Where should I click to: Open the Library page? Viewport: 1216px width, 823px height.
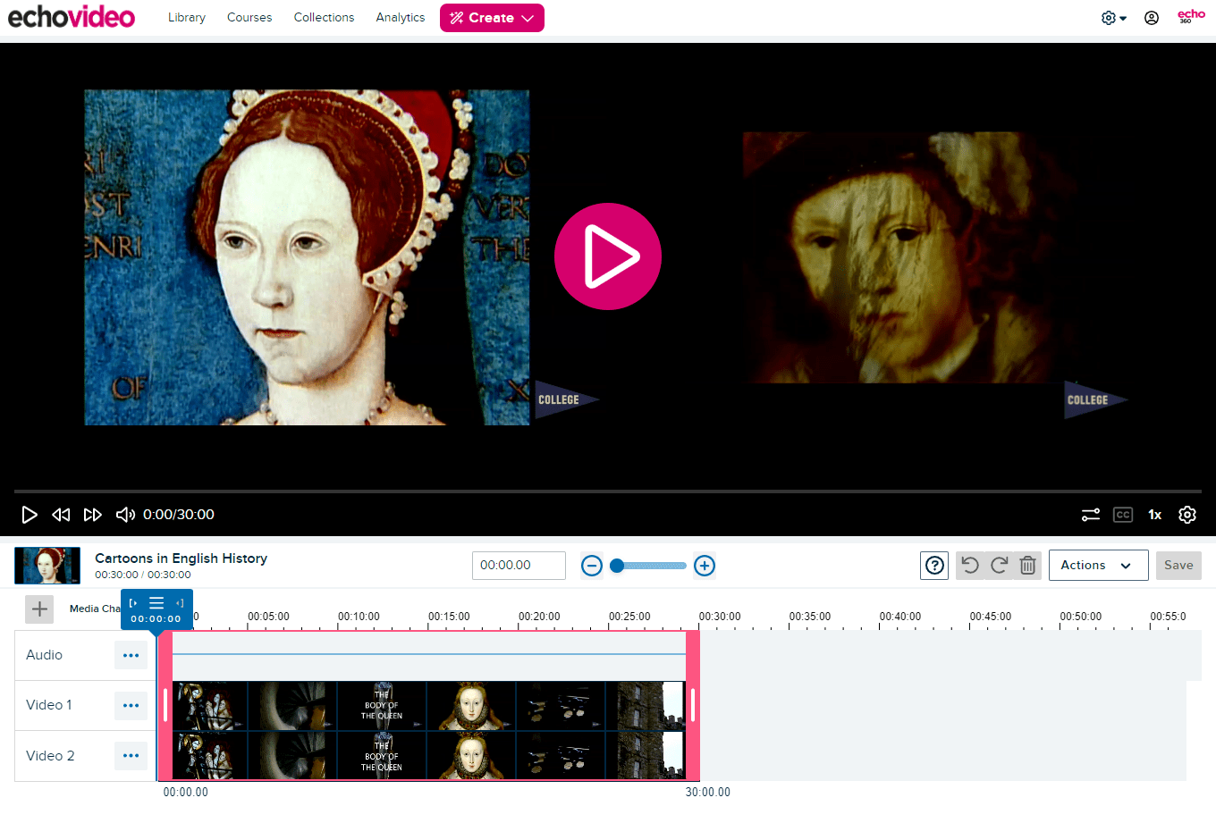187,17
